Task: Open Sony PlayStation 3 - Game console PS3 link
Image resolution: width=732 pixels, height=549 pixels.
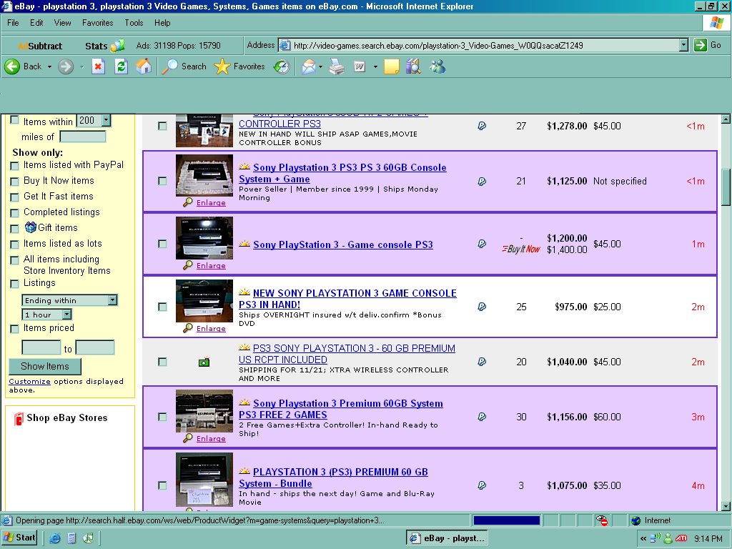Action: click(342, 244)
